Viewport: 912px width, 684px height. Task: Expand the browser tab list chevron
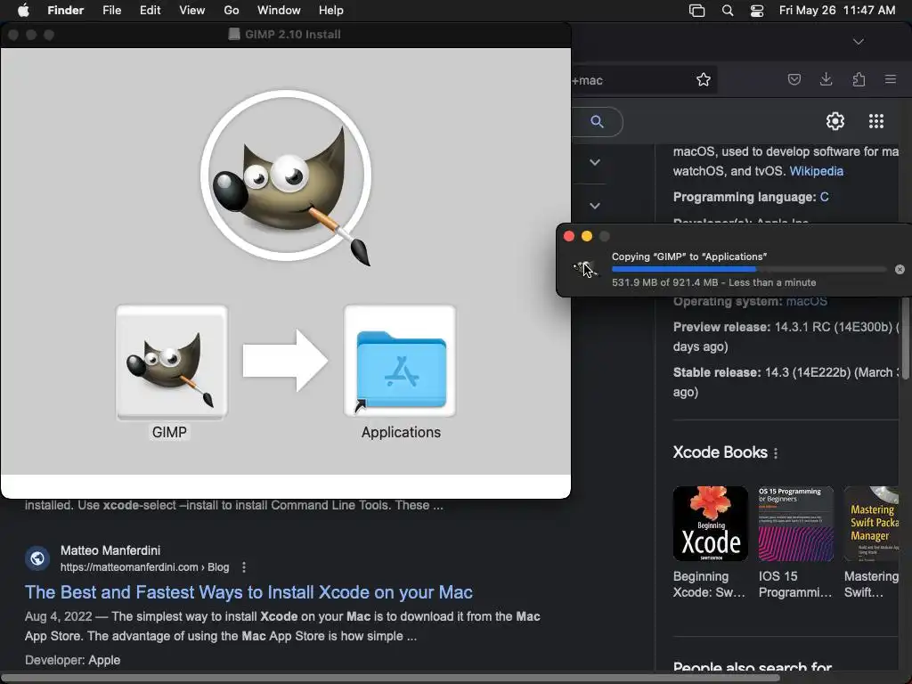tap(858, 41)
